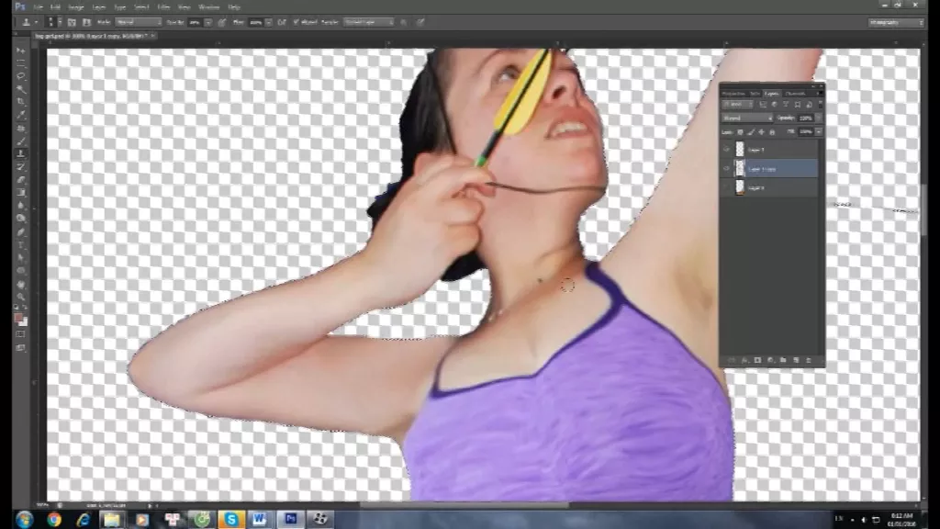Lock transparent pixels in Layers panel

point(740,132)
